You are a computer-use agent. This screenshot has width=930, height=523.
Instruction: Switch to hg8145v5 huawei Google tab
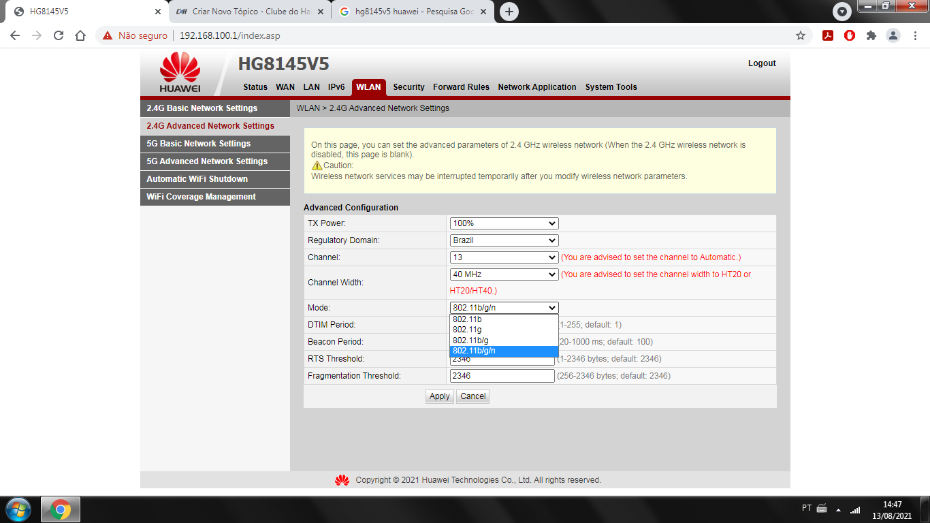tap(412, 12)
